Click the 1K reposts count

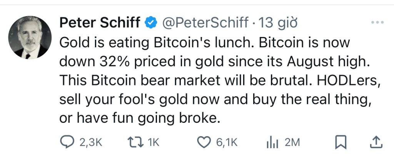coord(153,142)
